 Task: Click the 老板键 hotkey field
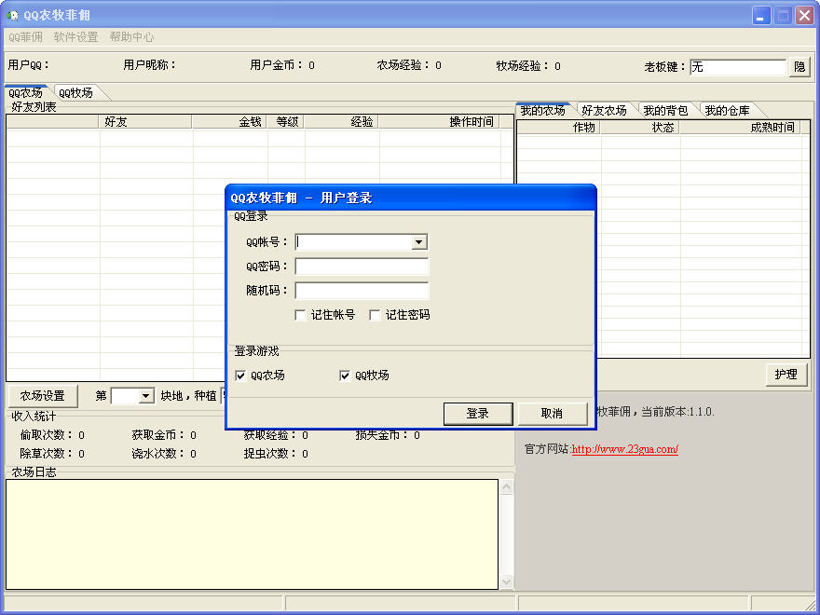coord(738,67)
